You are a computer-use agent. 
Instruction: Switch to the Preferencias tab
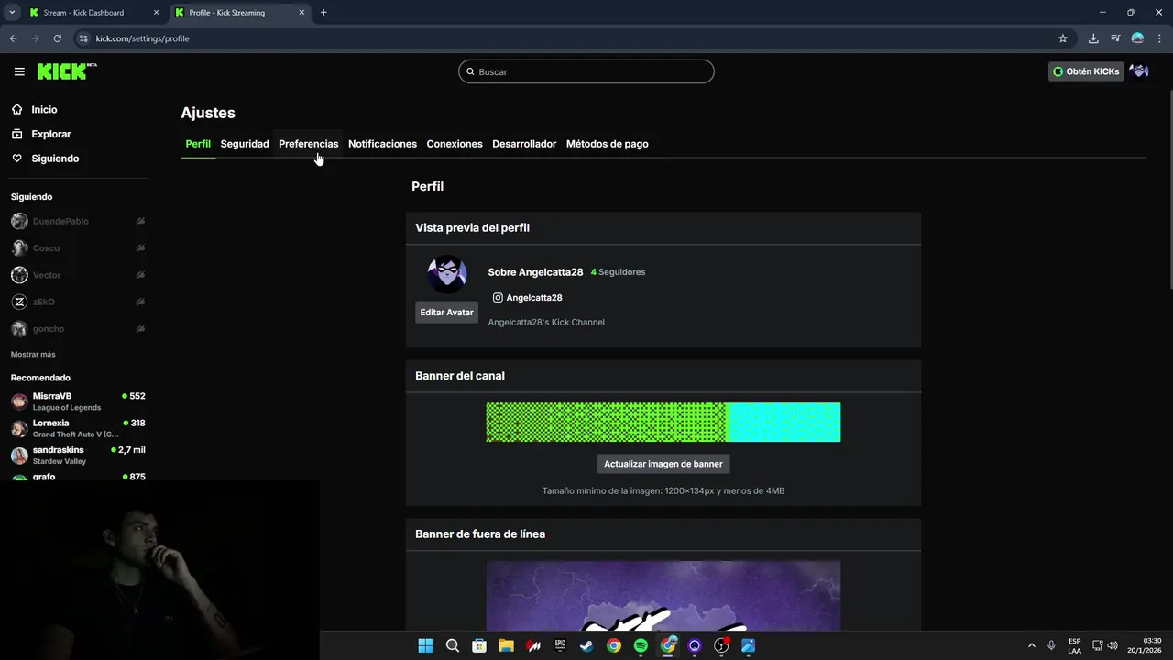tap(308, 144)
